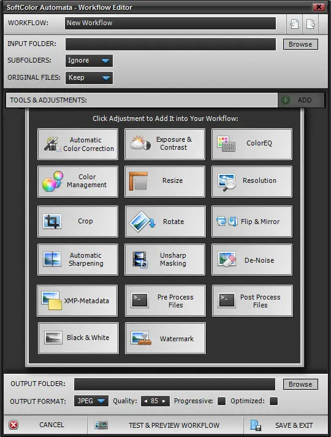Add the Exposure & Contrast adjustment

click(x=165, y=144)
